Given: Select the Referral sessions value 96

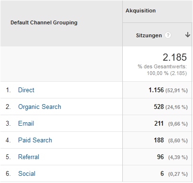Looking at the screenshot, I should [x=161, y=157].
